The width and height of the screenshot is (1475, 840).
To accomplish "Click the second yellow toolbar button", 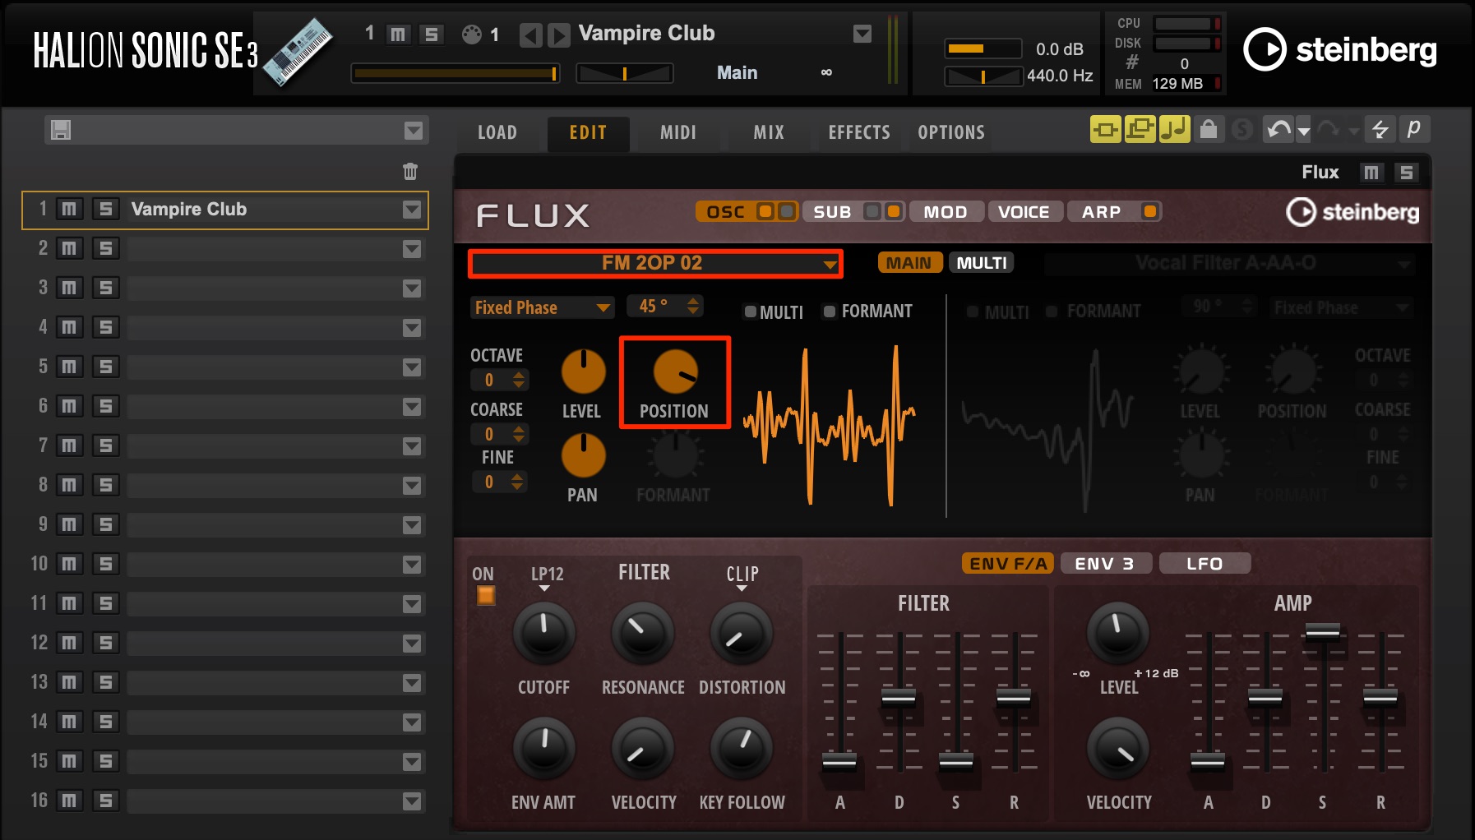I will tap(1140, 129).
